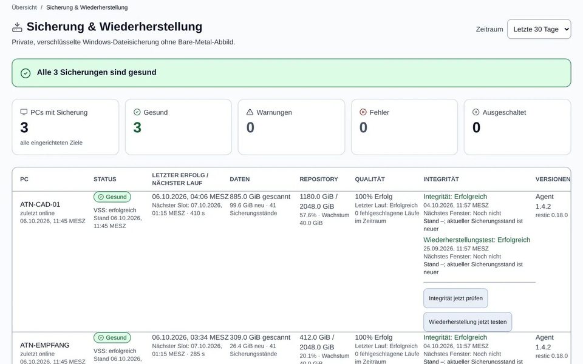Select the ATN-CAD-01 PC name
Screen dimensions: 583x364
[x=40, y=204]
